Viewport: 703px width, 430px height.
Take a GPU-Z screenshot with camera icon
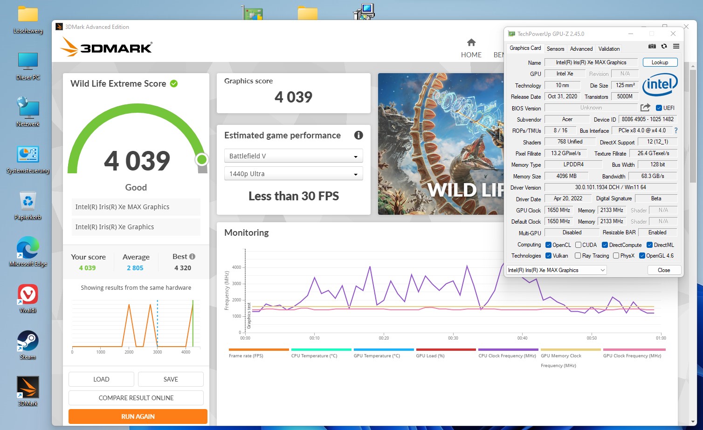click(x=652, y=46)
